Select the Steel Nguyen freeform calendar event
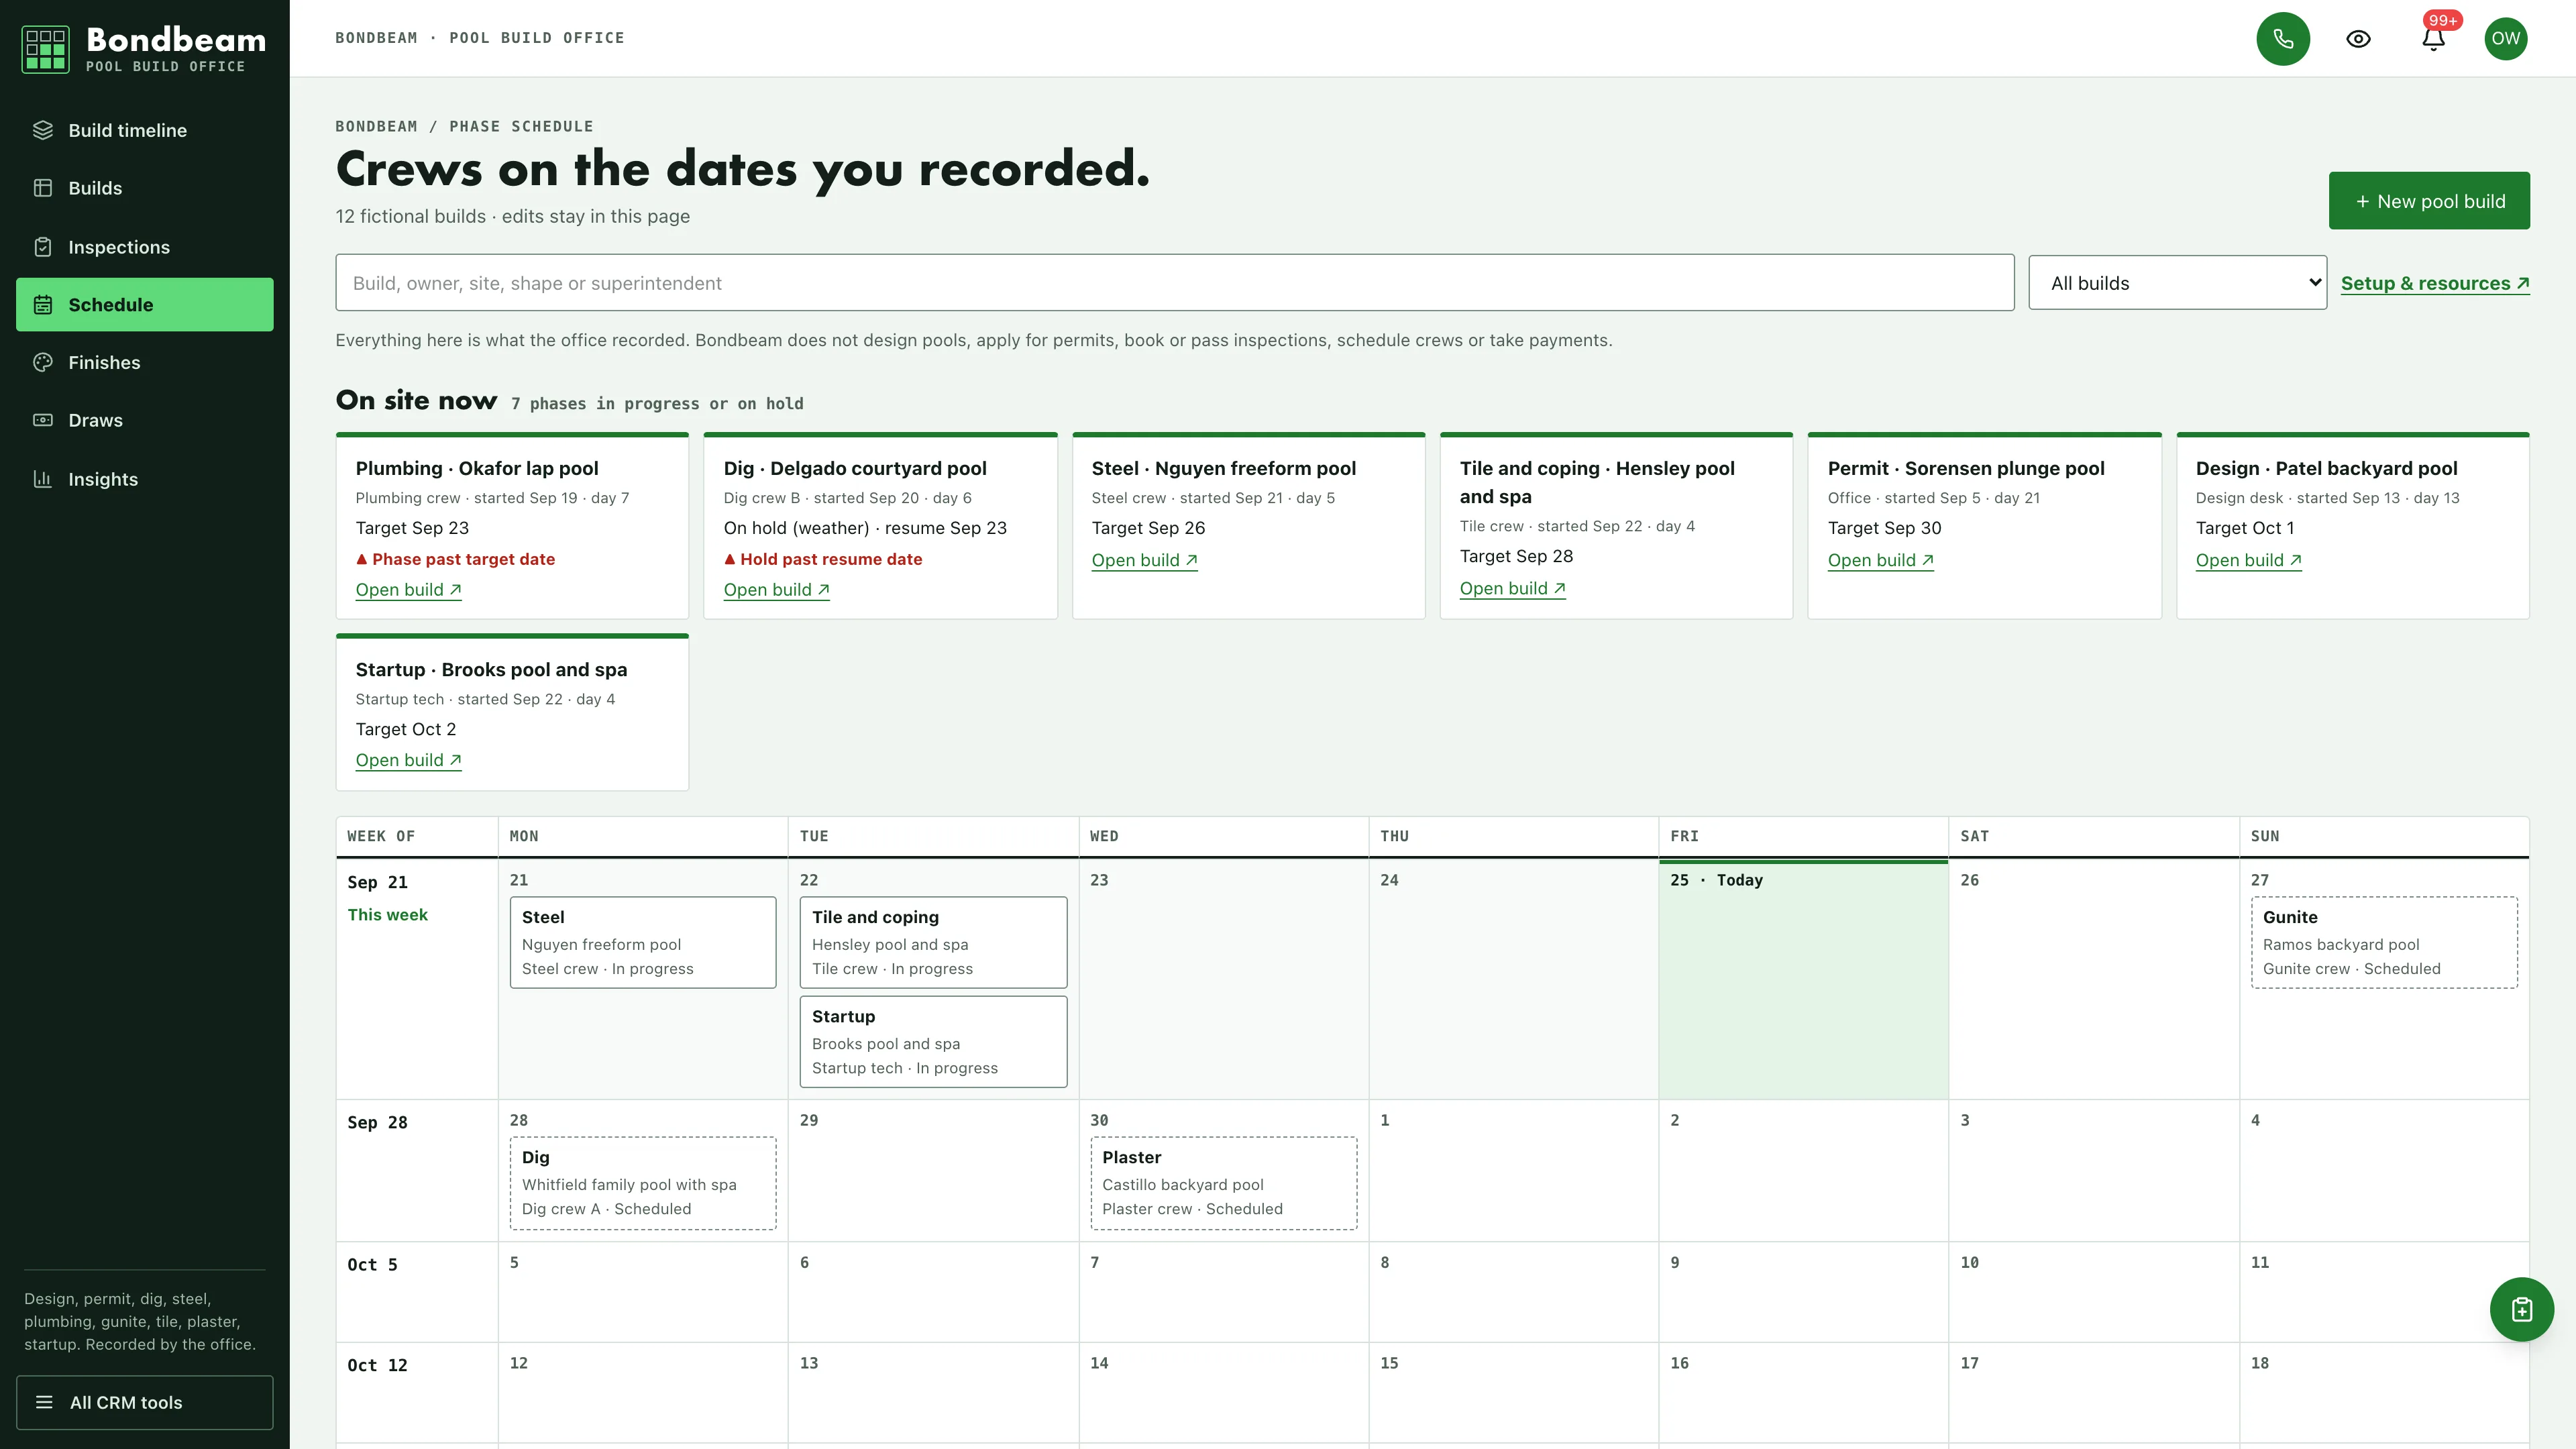Viewport: 2576px width, 1449px height. point(643,942)
